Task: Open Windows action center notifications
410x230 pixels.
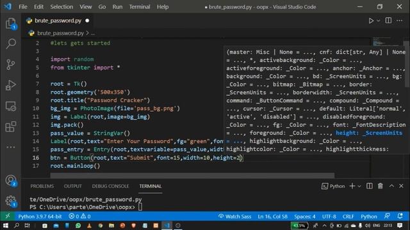Action: click(x=400, y=226)
